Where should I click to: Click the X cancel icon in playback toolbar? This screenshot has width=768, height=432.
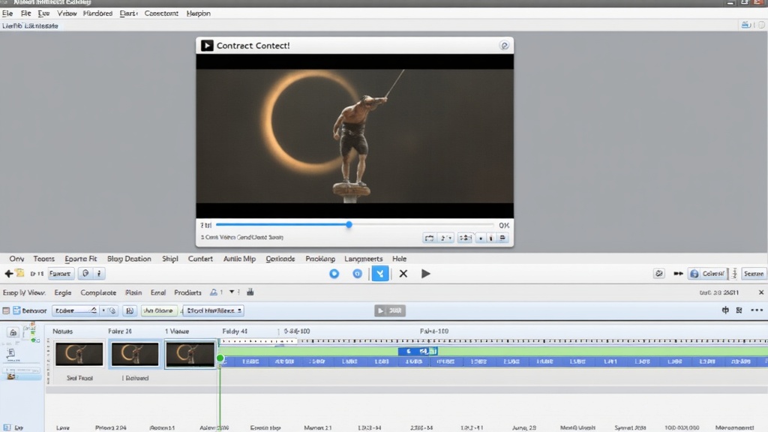pyautogui.click(x=403, y=274)
